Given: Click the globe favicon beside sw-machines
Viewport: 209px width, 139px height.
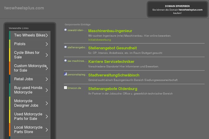Looking at the screenshot, I should click(65, 60).
